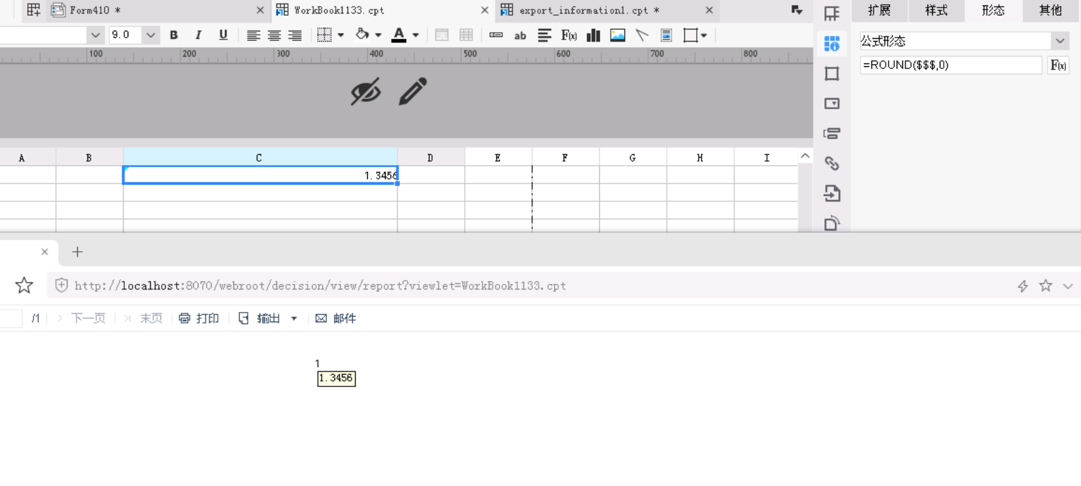
Task: Open the font family dropdown
Action: (96, 35)
